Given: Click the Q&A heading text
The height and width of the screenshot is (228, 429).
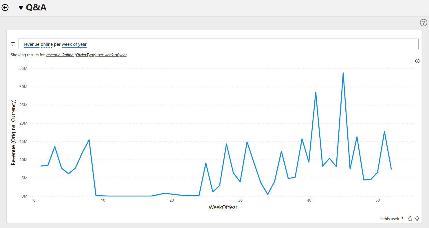Looking at the screenshot, I should click(36, 8).
